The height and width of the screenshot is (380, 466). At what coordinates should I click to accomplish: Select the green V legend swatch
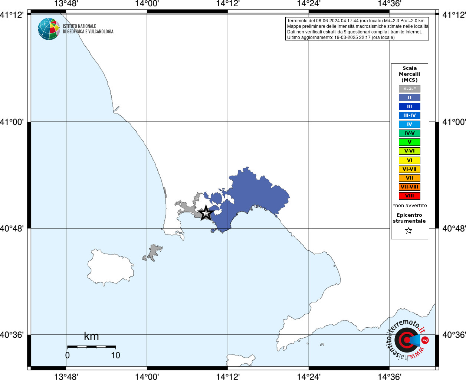[410, 142]
